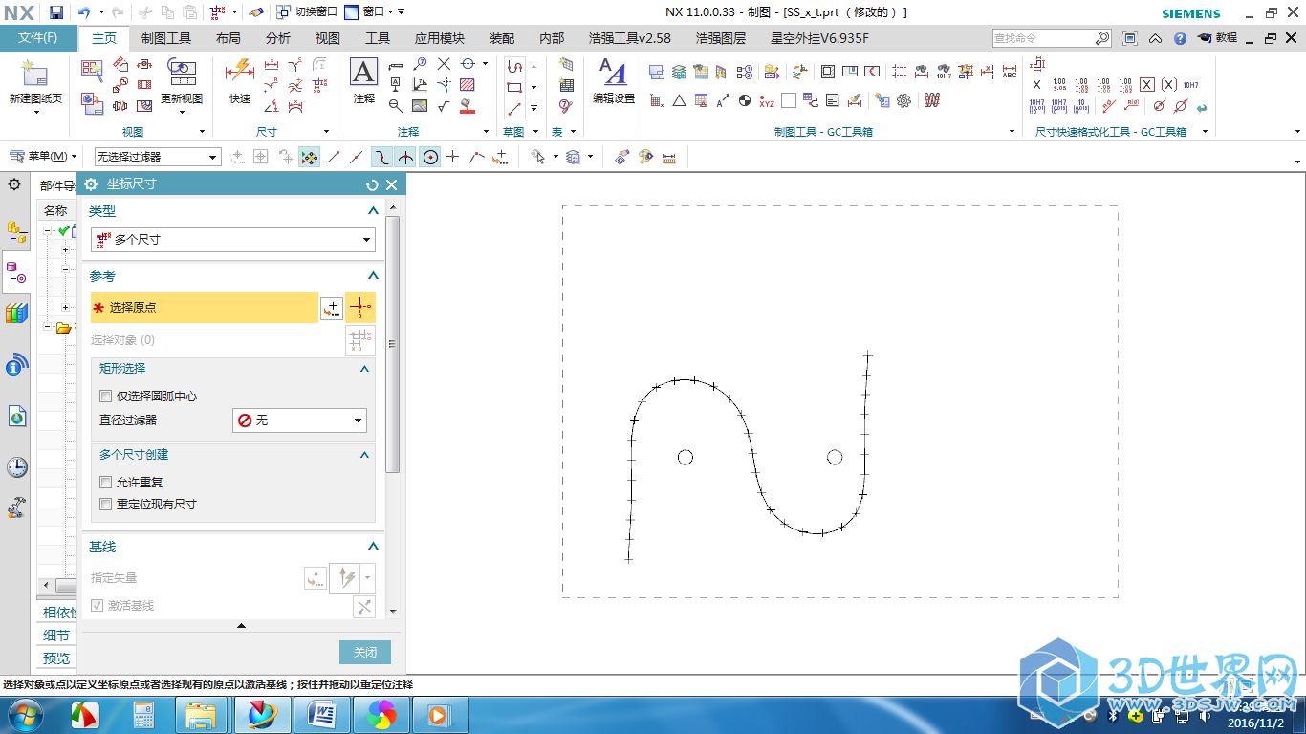Open the reuse library books sidebar icon

(16, 313)
